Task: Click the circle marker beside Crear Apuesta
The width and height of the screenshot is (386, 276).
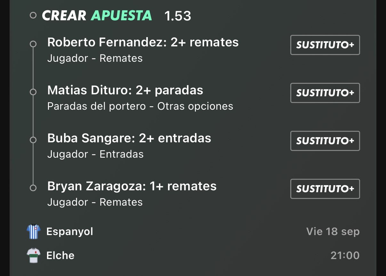Action: (x=33, y=15)
